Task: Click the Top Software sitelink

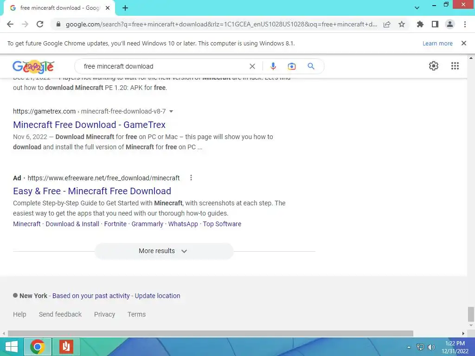Action: [222, 224]
